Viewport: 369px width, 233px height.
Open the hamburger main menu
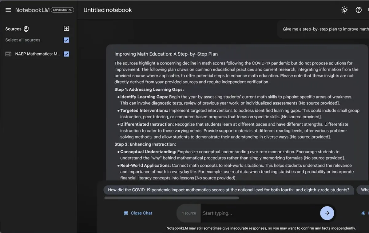(x=8, y=10)
